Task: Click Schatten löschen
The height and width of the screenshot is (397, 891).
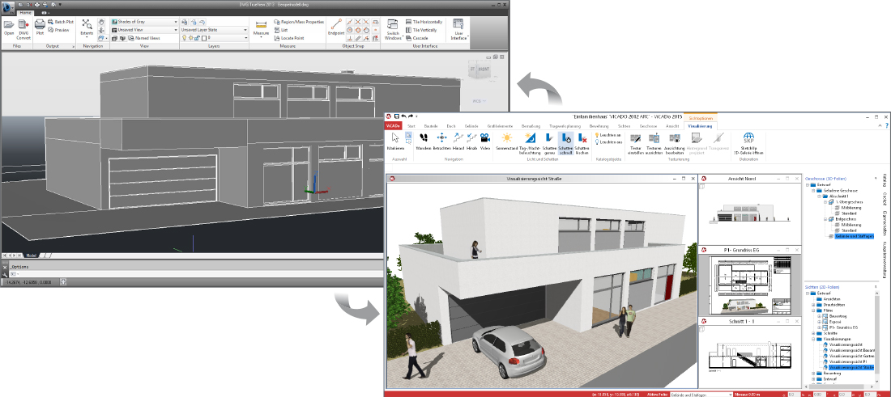Action: pos(582,143)
